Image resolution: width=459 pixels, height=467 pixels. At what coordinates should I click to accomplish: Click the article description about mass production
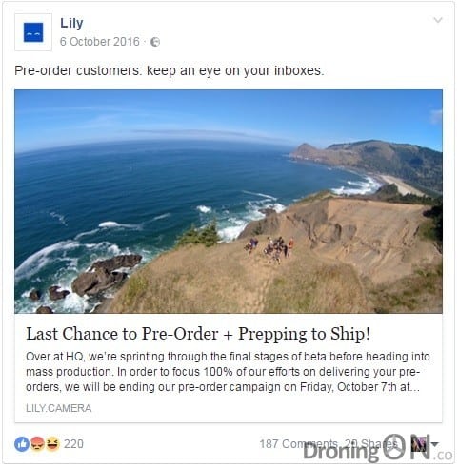[228, 372]
